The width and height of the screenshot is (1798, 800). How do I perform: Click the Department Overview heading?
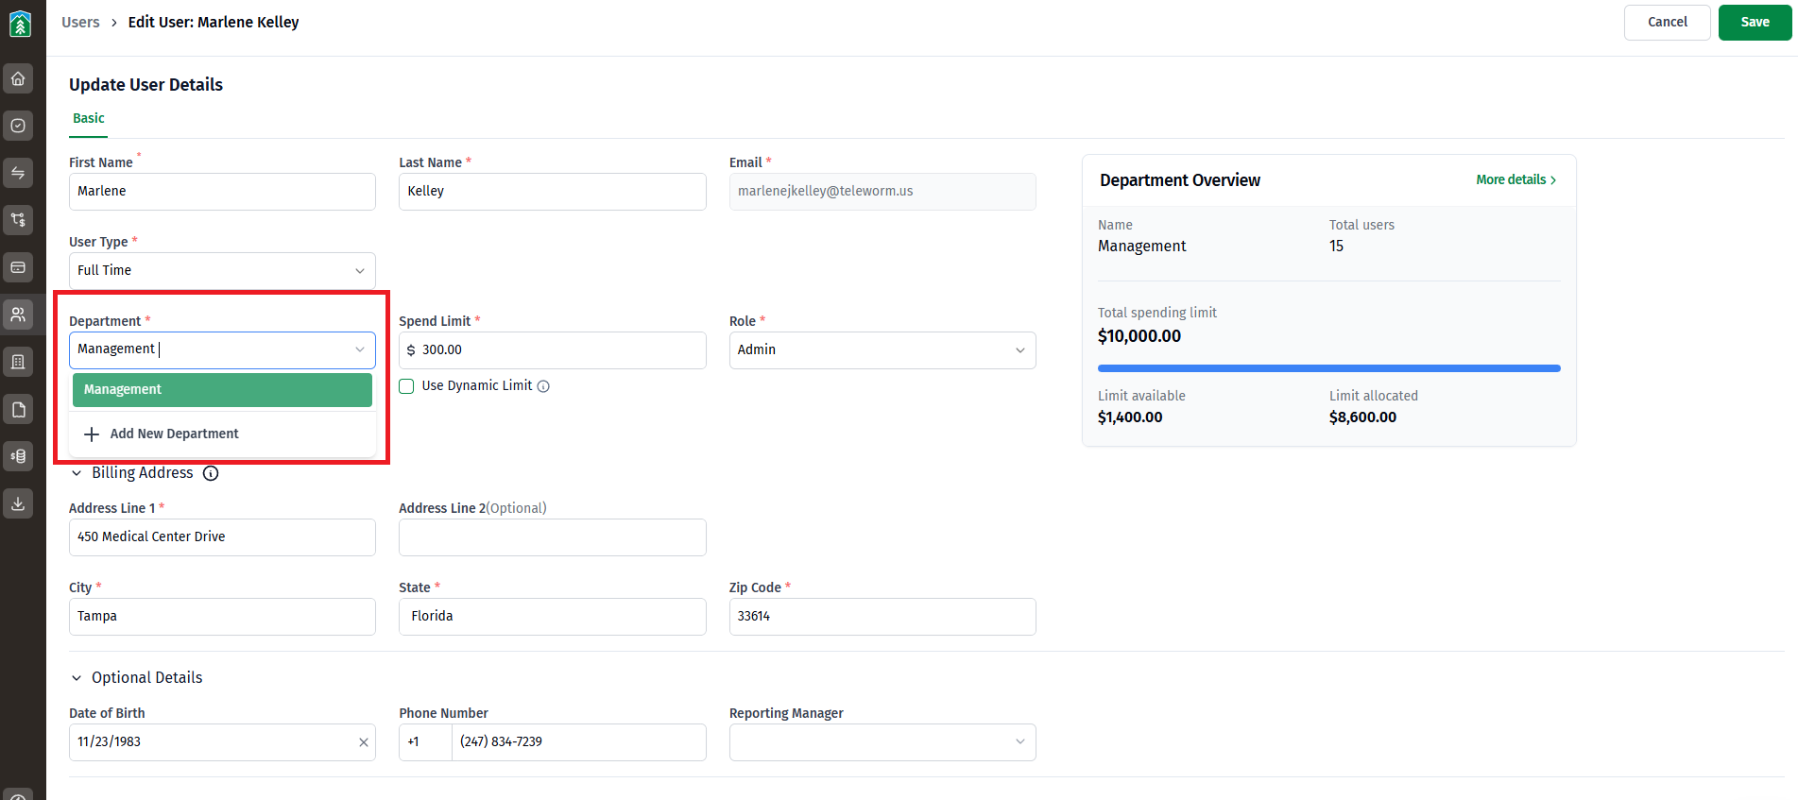coord(1180,180)
